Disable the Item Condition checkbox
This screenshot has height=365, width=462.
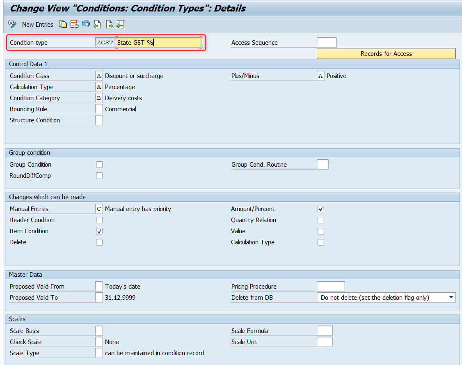tap(98, 231)
